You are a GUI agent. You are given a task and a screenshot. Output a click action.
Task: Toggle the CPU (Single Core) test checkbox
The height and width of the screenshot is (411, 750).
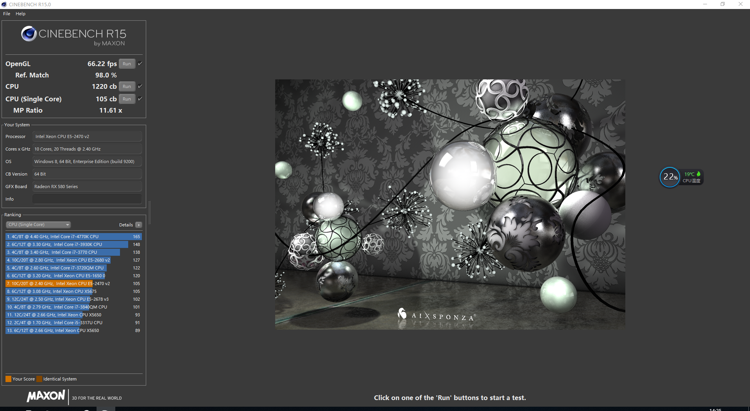click(x=140, y=99)
